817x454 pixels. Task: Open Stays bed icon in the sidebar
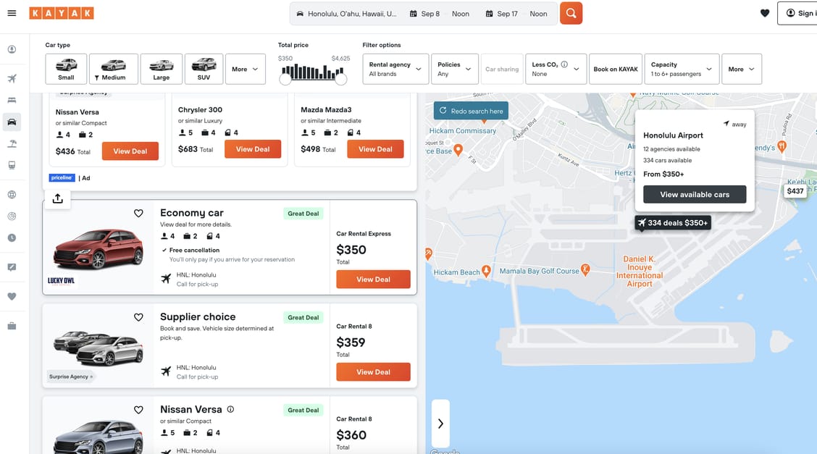[12, 100]
